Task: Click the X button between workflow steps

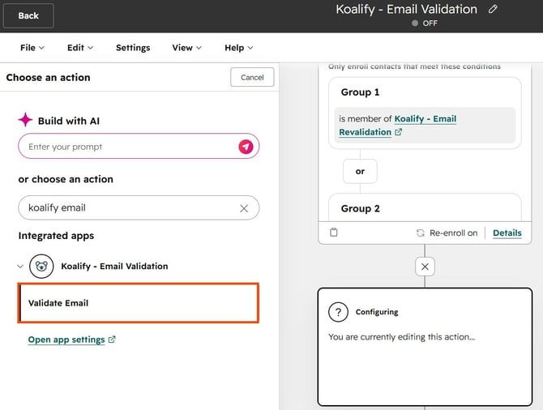Action: [425, 267]
